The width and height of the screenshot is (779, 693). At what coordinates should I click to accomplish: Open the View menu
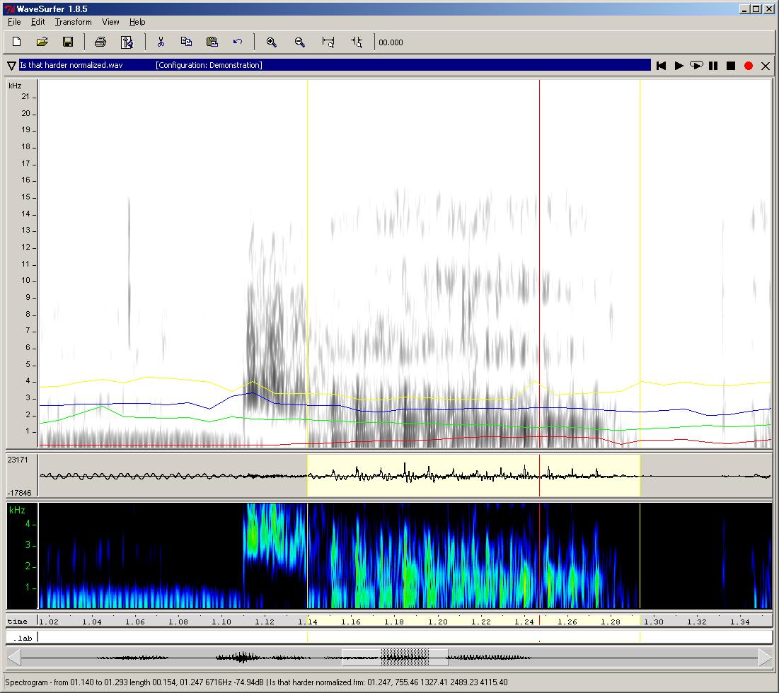click(x=110, y=22)
